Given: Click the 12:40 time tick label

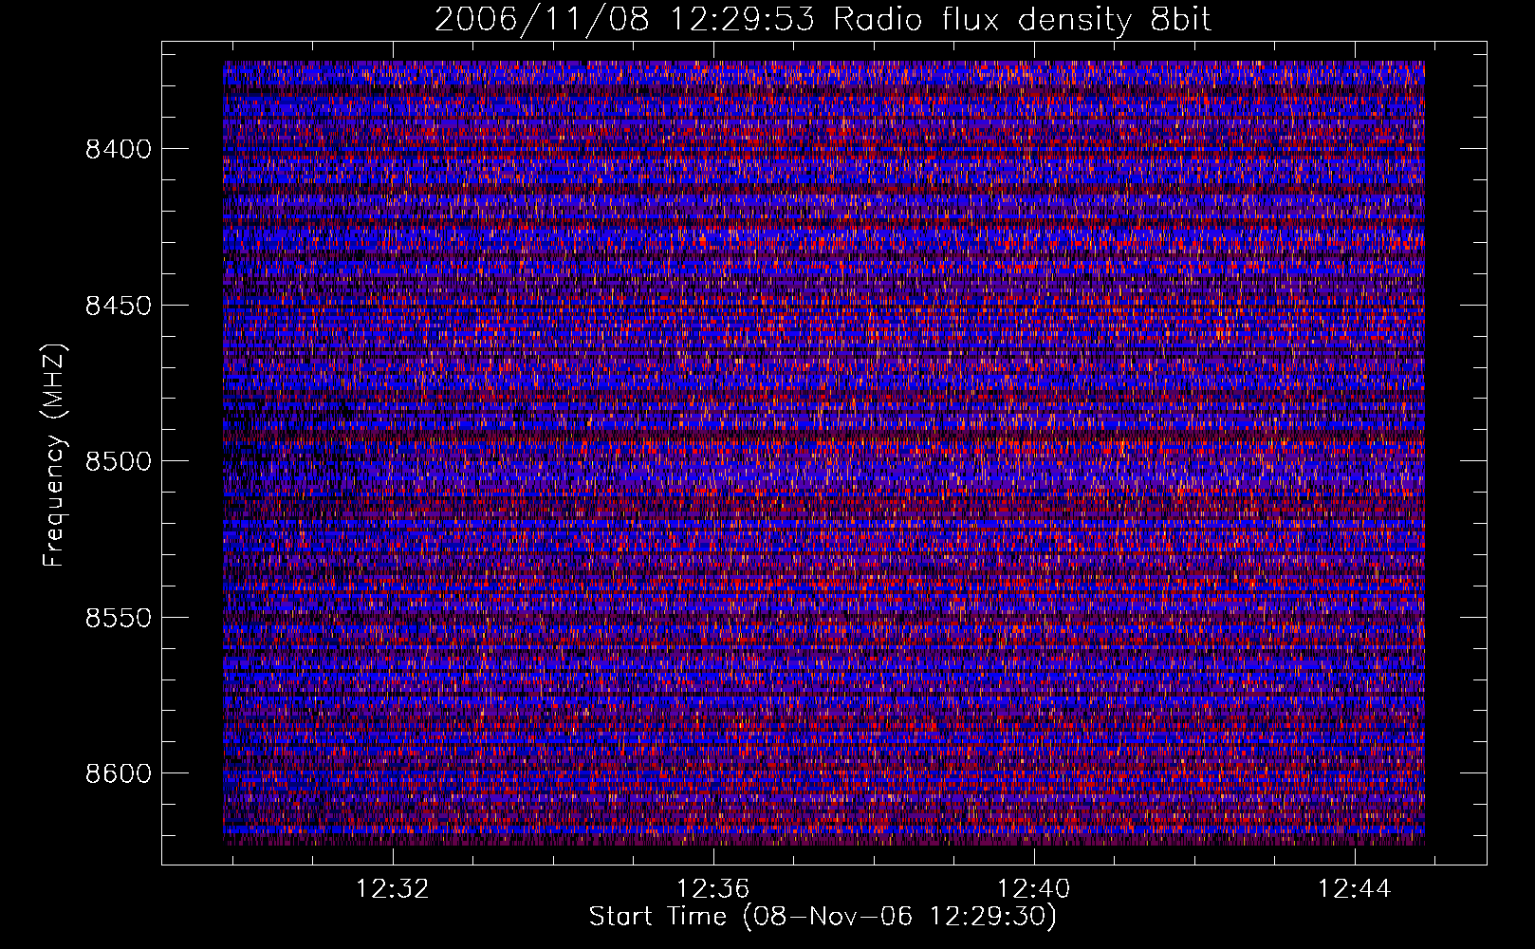Looking at the screenshot, I should click(x=1033, y=889).
